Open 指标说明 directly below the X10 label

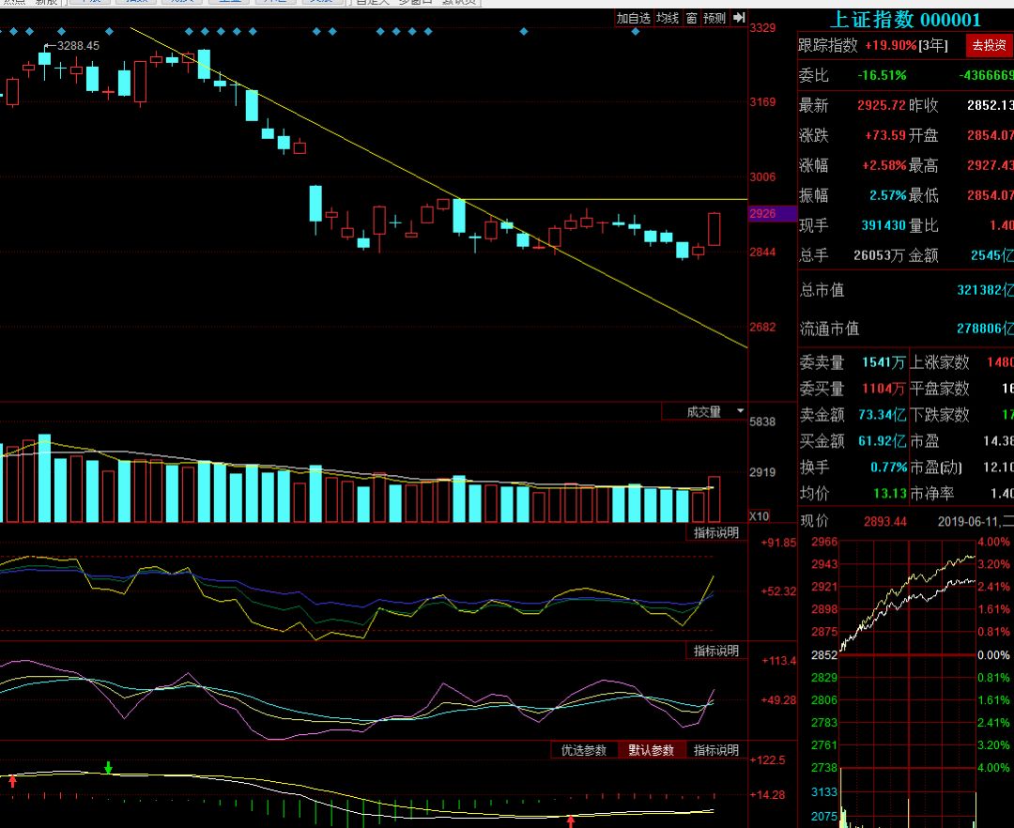pyautogui.click(x=715, y=532)
